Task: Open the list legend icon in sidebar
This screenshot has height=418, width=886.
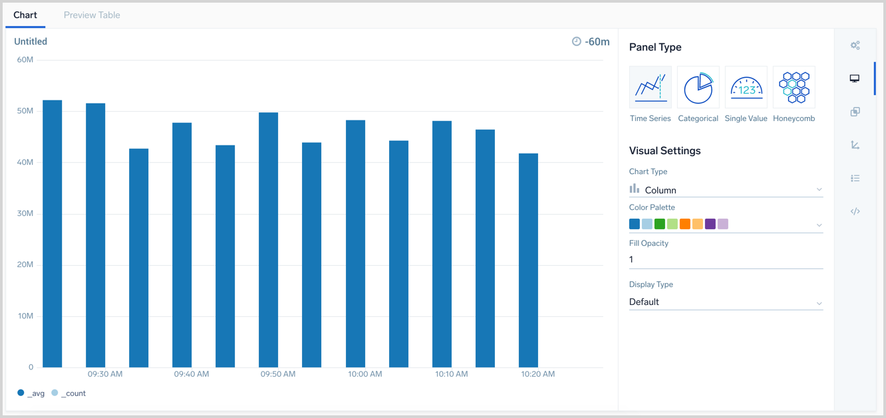Action: [x=855, y=178]
